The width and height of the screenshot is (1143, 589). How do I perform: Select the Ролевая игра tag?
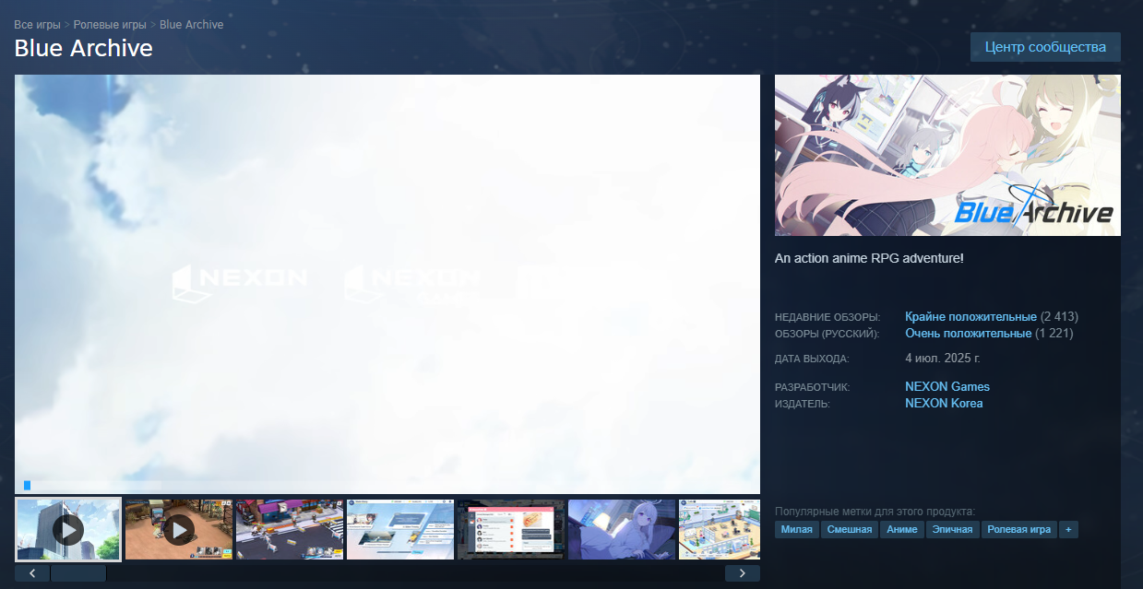coord(1019,530)
